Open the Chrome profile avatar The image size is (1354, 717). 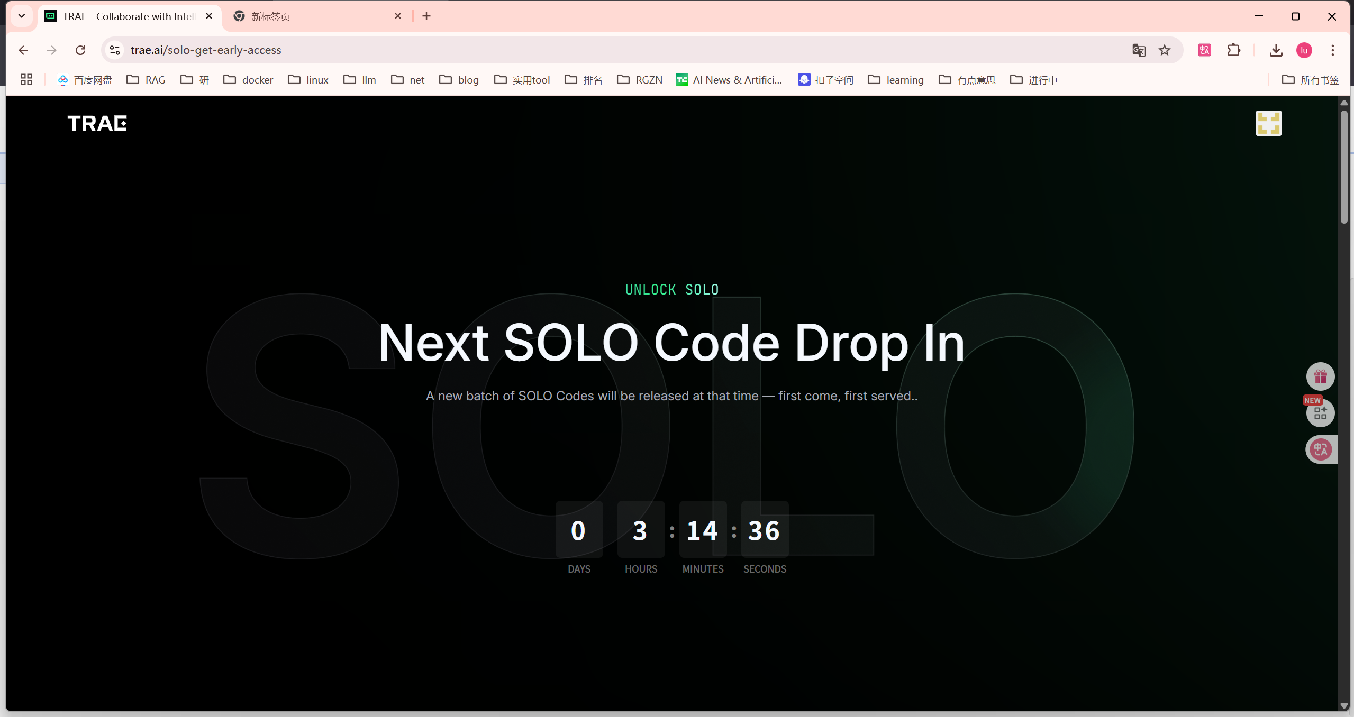coord(1304,50)
